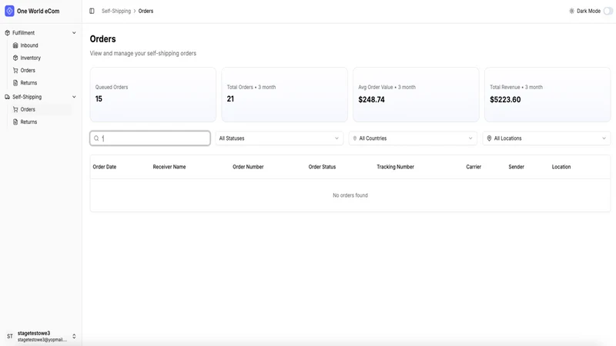Open the stagetestowe3 account switcher
The image size is (616, 346).
point(41,336)
